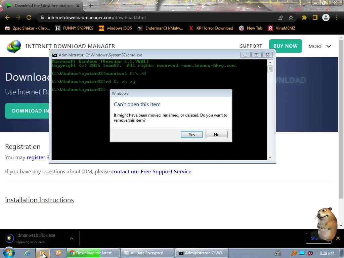Expand the MORE dropdown menu

click(320, 46)
